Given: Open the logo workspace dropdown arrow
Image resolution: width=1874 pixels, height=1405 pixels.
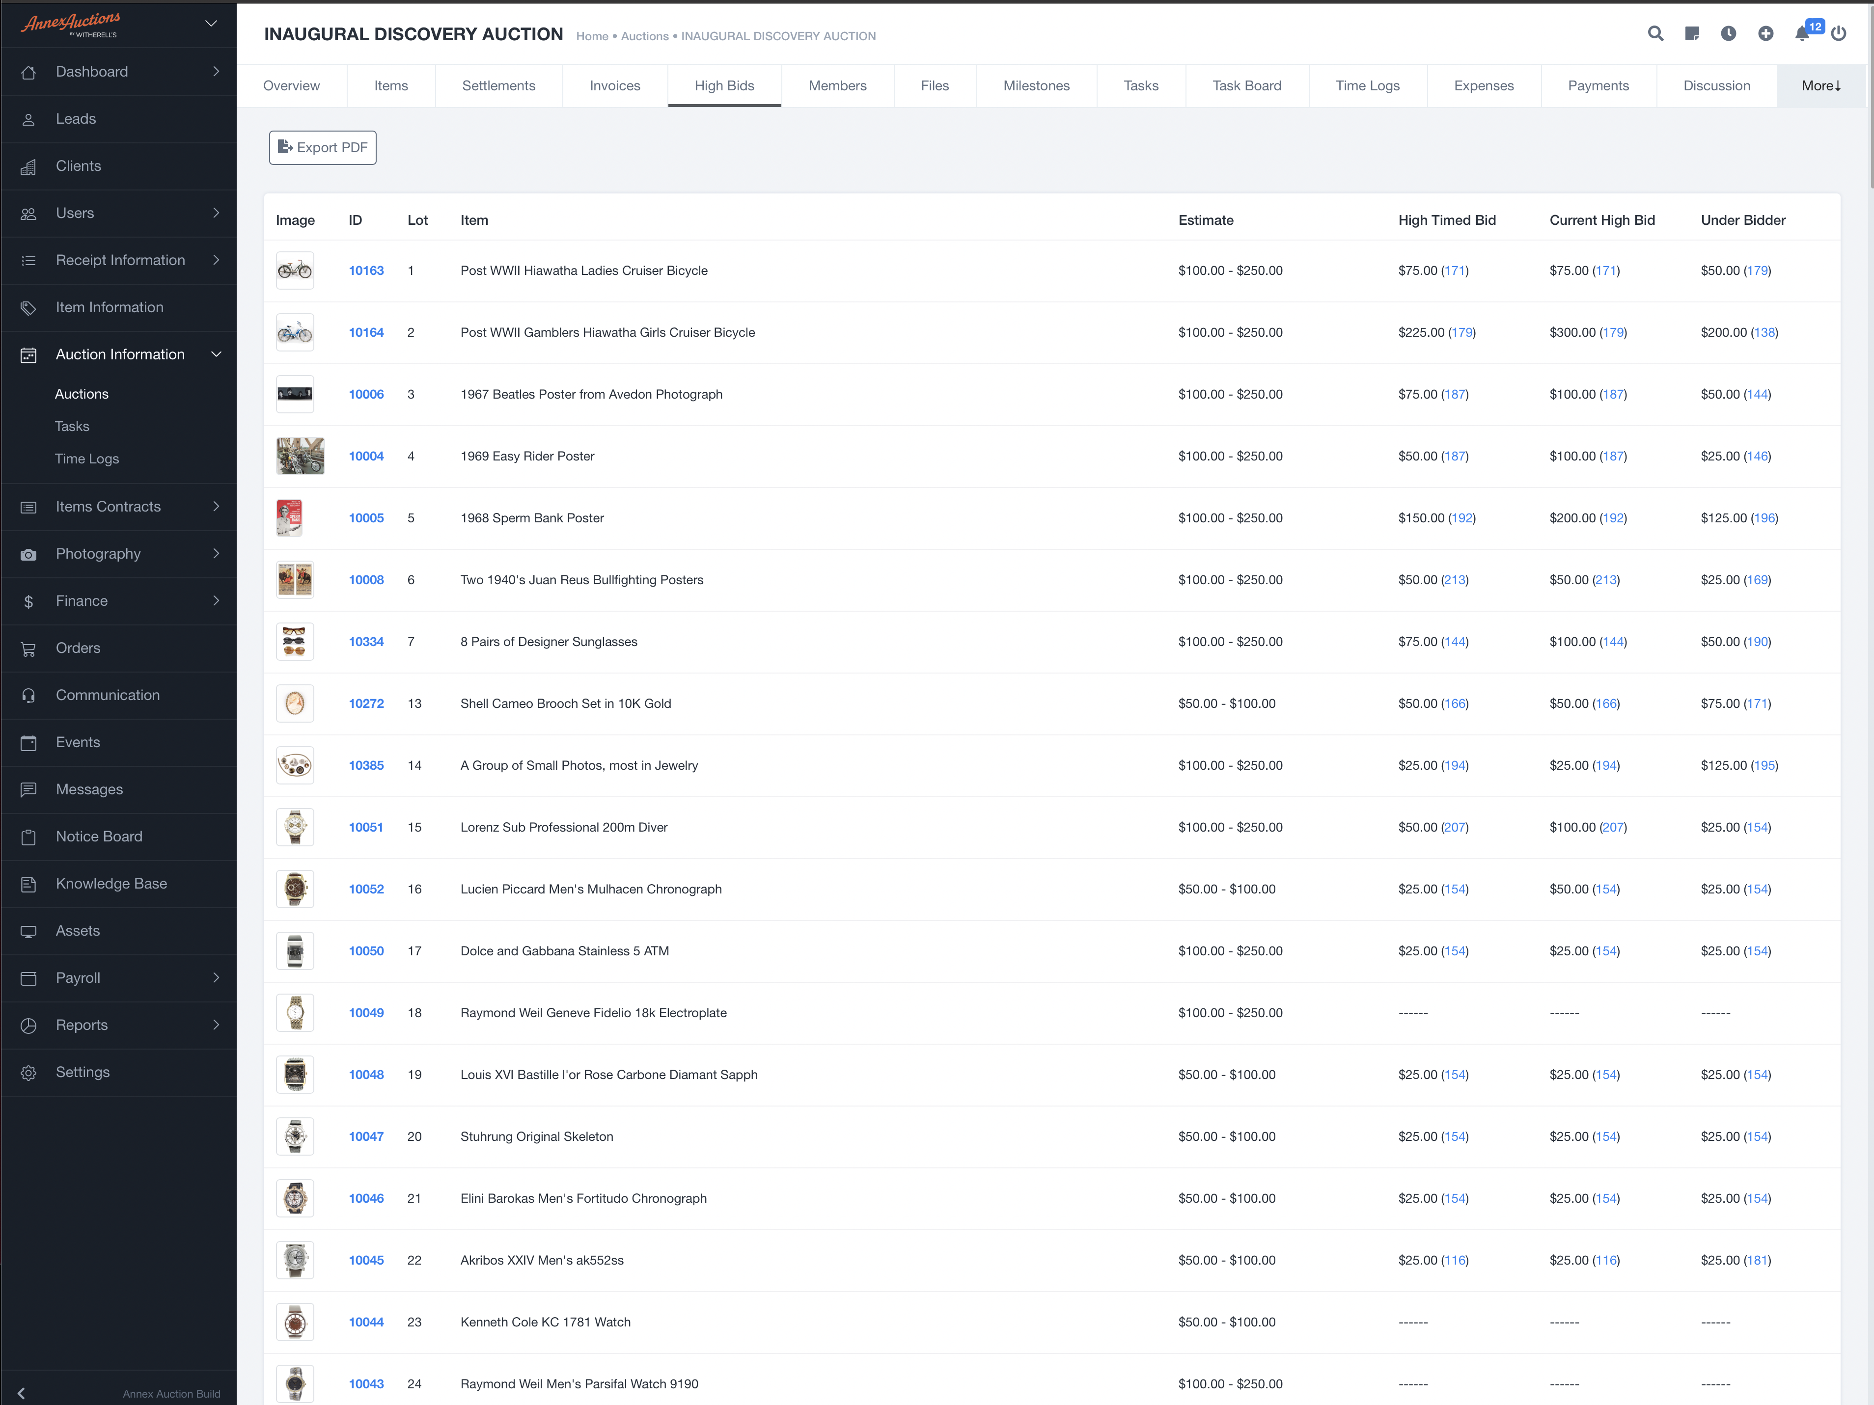Looking at the screenshot, I should click(x=211, y=24).
